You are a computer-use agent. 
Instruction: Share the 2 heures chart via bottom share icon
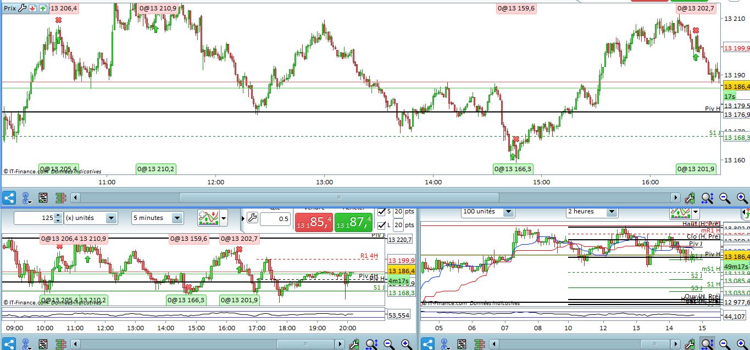coord(428,344)
